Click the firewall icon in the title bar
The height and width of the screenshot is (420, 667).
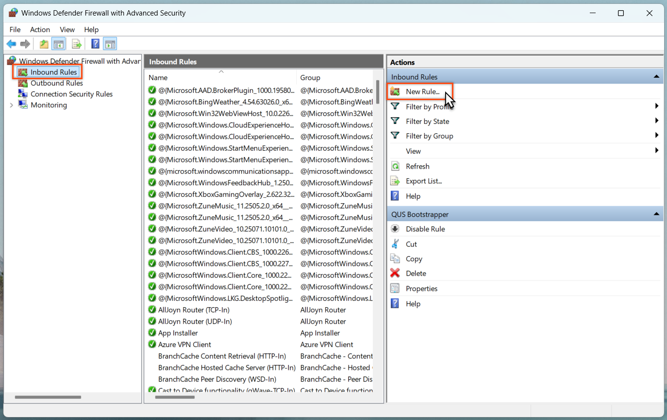pyautogui.click(x=13, y=13)
